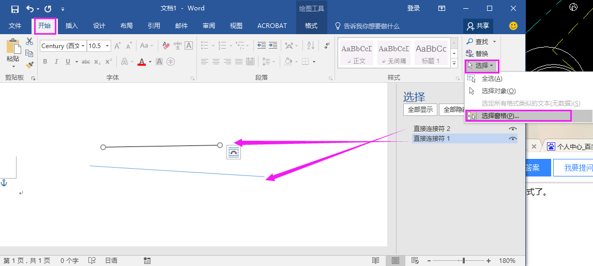
Task: Choose 选择对象(O) from the menu
Action: (529, 91)
